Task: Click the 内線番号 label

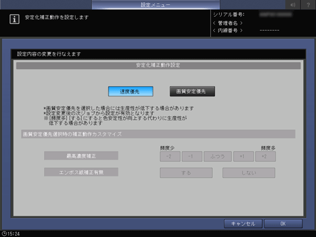Action: coord(227,31)
